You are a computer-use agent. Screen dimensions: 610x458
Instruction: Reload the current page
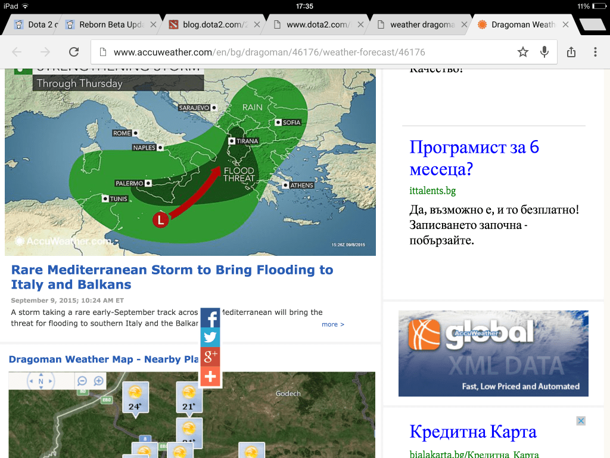click(74, 52)
